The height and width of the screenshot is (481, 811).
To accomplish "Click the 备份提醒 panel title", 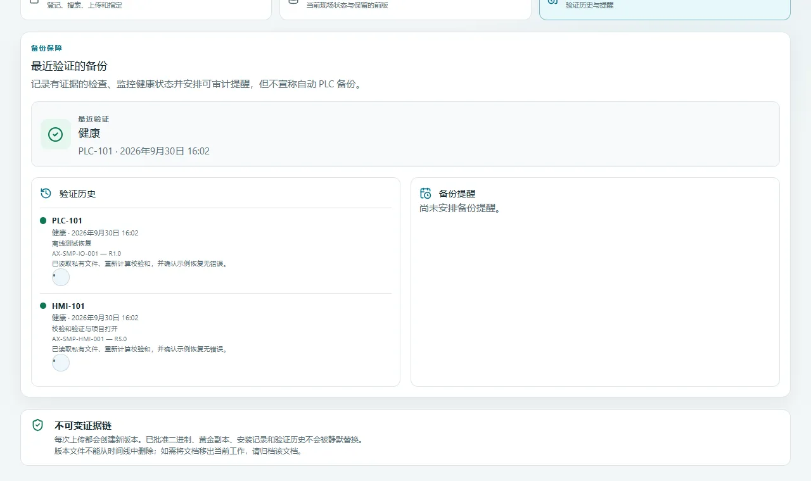I will [457, 194].
